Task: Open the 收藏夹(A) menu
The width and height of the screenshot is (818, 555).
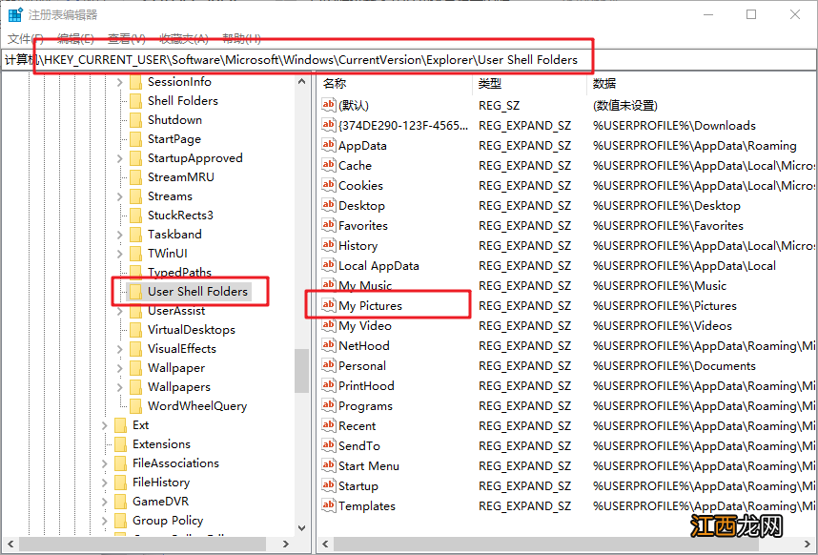Action: pos(184,38)
